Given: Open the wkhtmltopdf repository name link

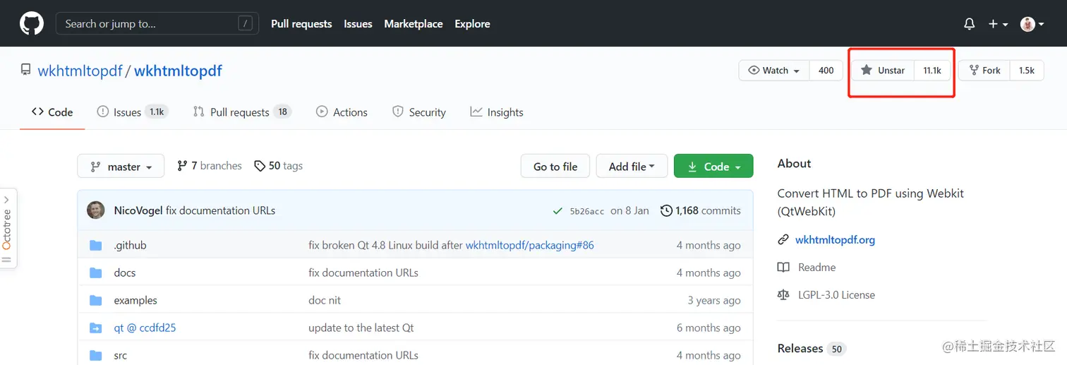Looking at the screenshot, I should pyautogui.click(x=178, y=71).
